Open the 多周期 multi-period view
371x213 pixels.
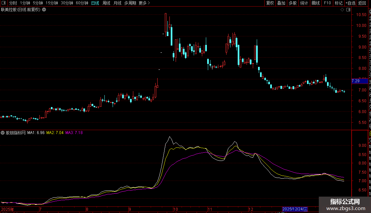tap(130, 3)
